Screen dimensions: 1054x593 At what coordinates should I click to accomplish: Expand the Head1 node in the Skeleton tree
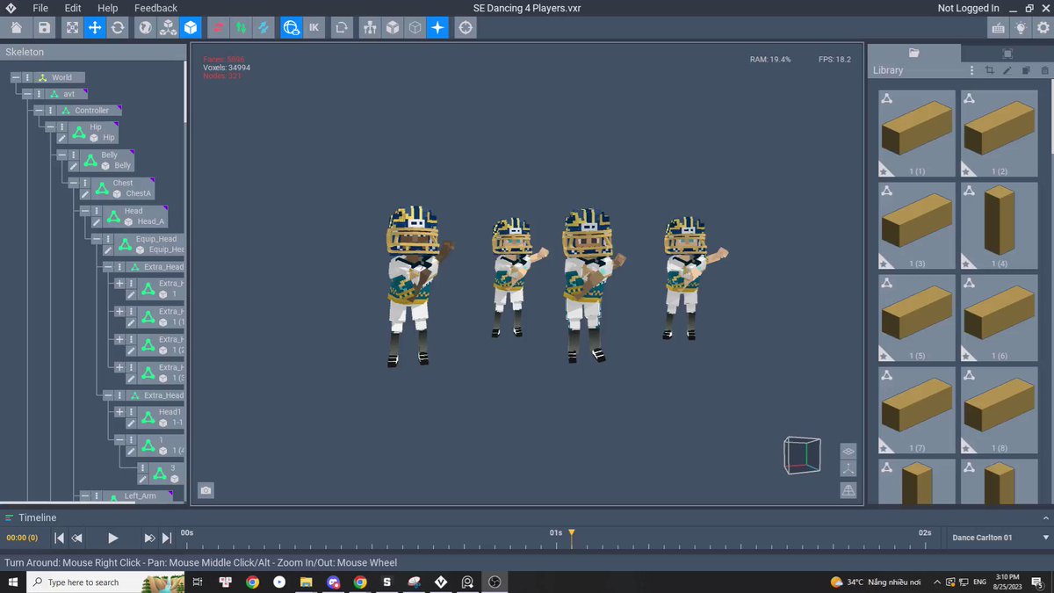click(119, 411)
